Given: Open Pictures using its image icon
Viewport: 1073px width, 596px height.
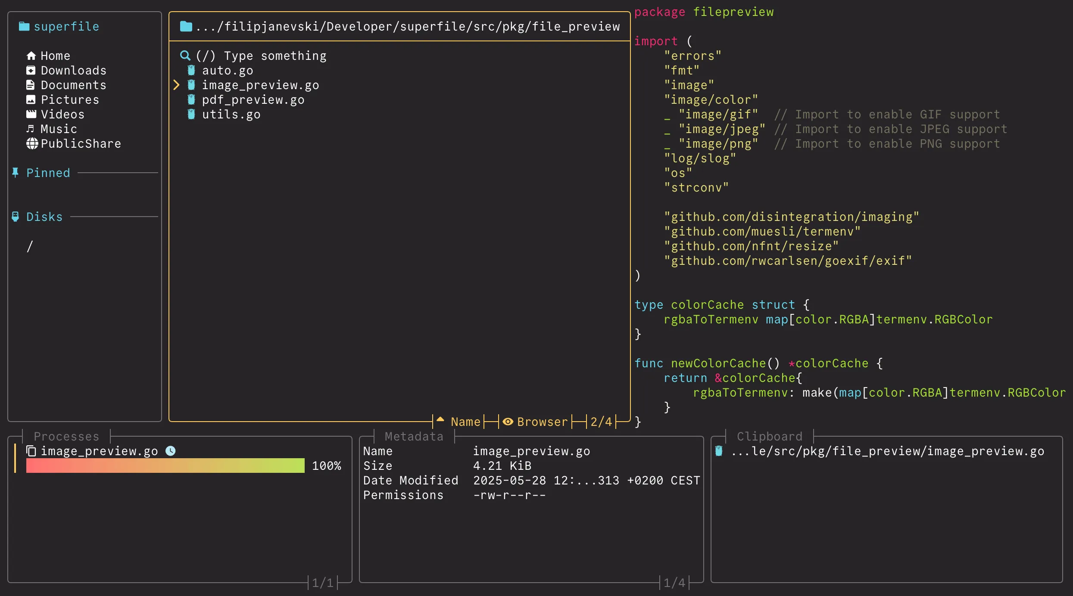Looking at the screenshot, I should coord(31,99).
